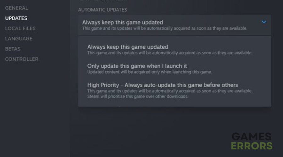
Task: Open the Controller settings tab
Action: (x=22, y=59)
